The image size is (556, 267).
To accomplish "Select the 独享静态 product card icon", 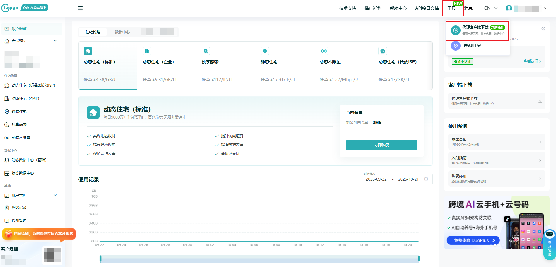I will coord(206,51).
